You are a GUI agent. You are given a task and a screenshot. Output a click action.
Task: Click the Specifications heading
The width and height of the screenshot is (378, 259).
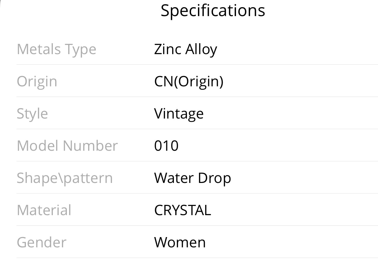(213, 11)
